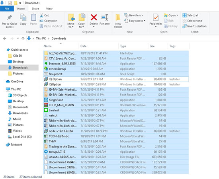Click Select all in ribbon

190,16
